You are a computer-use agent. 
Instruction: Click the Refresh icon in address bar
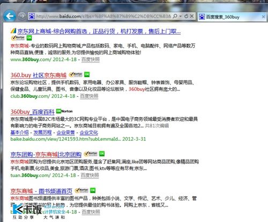186,16
